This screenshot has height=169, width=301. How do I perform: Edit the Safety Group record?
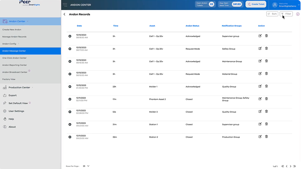pos(260,49)
